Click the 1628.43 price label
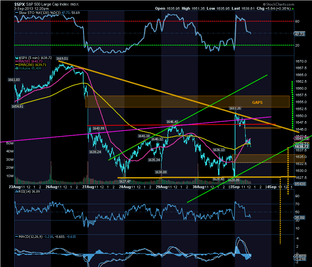The image size is (312, 267). pyautogui.click(x=218, y=179)
